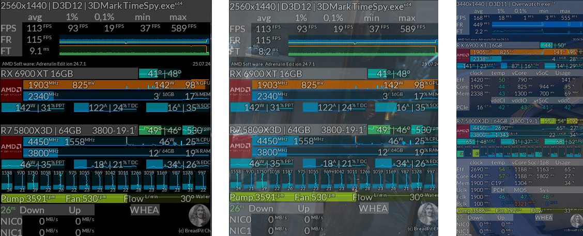Viewport: 583px width, 236px height.
Task: Click the NIC1 row label in left overlay
Action: tap(11, 232)
